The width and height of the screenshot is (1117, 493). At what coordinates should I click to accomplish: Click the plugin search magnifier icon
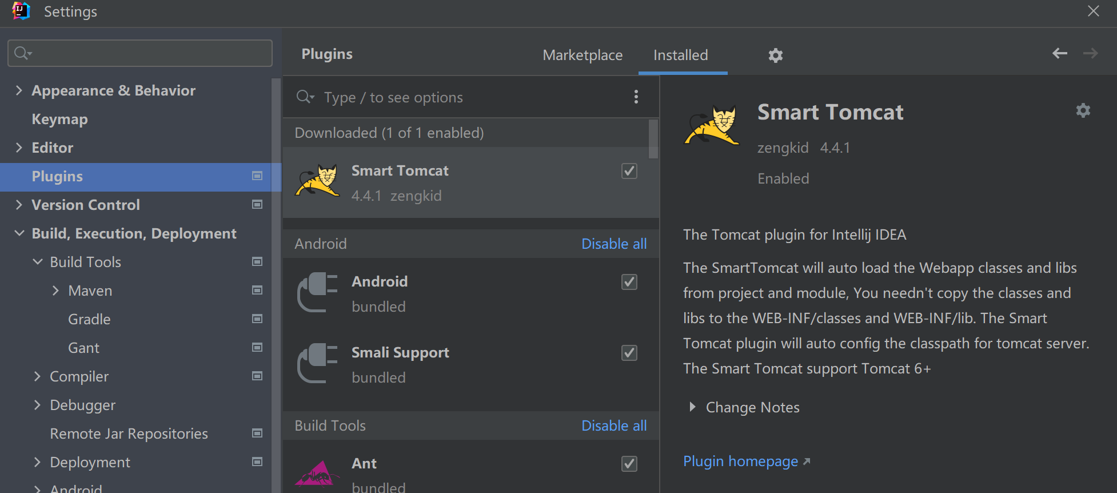(x=305, y=97)
